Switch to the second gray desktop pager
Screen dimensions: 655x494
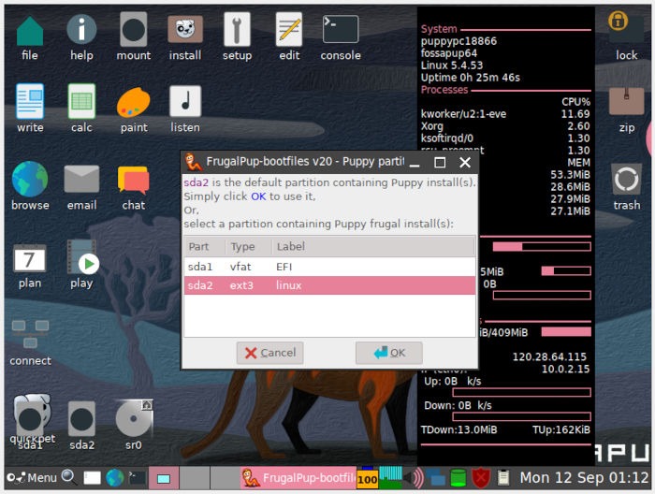[195, 478]
